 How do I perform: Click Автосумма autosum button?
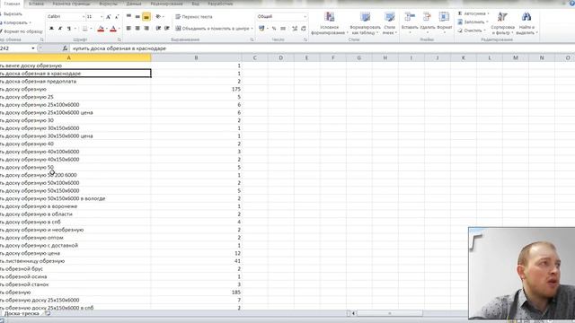[x=473, y=13]
